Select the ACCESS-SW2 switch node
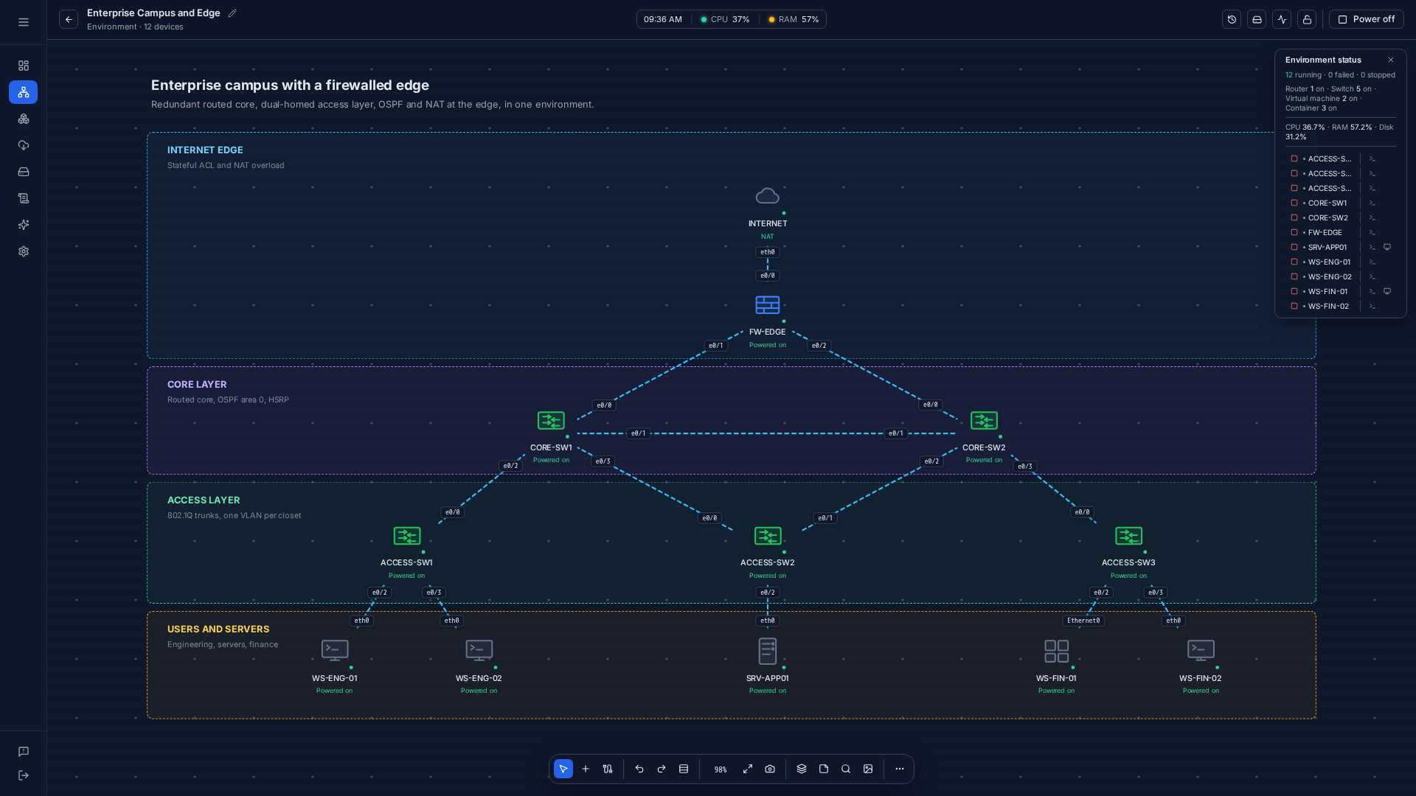This screenshot has width=1416, height=796. [x=768, y=537]
